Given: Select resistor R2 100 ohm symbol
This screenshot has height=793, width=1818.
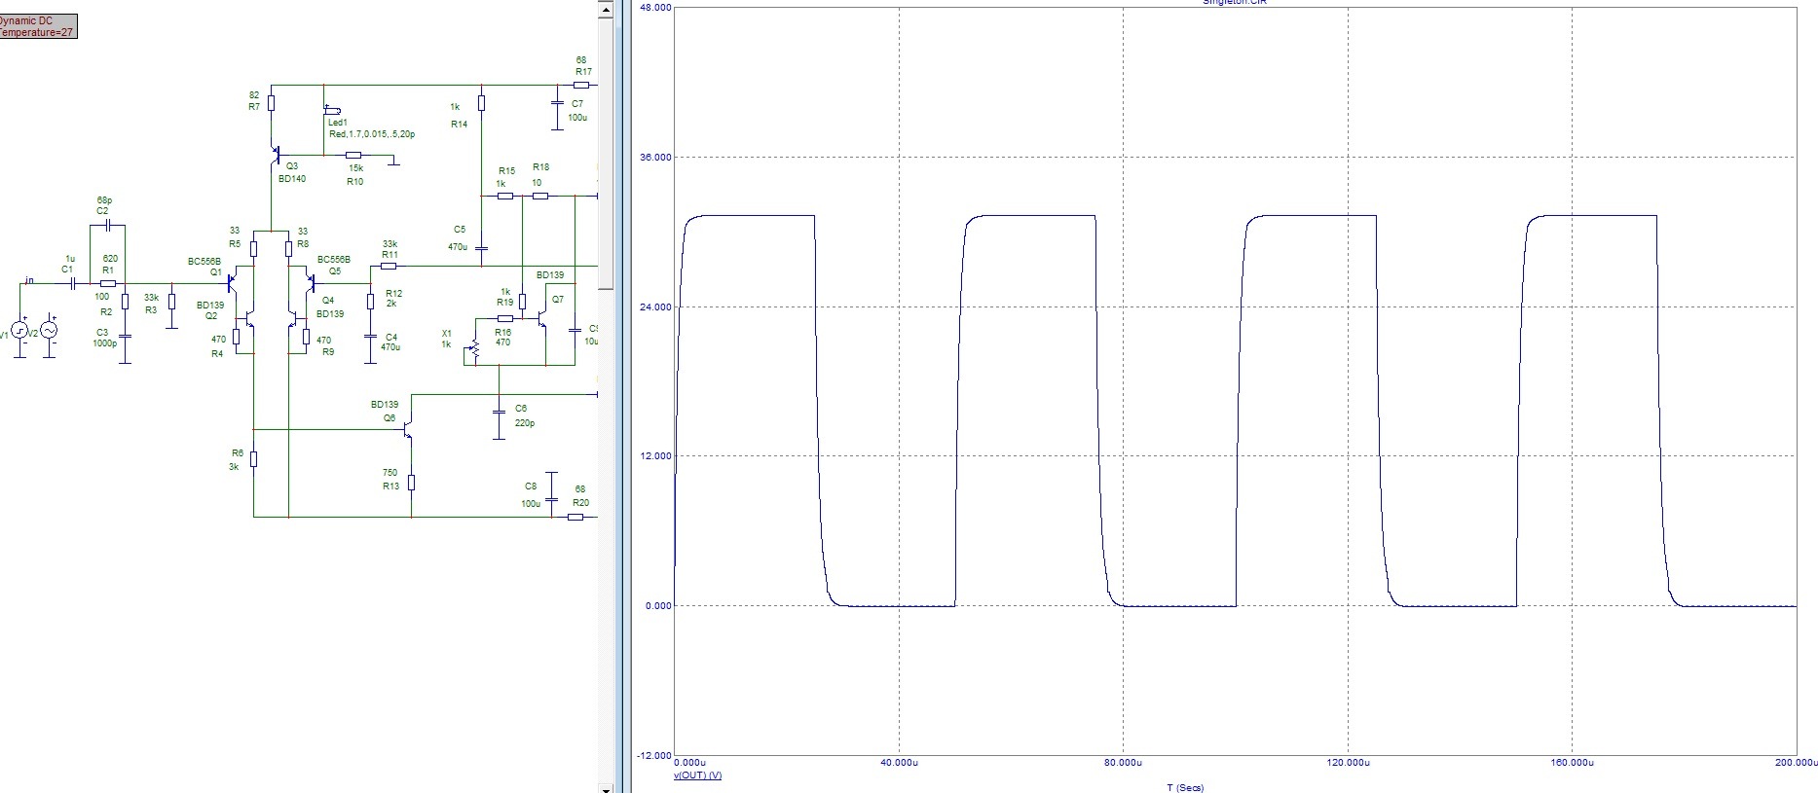Looking at the screenshot, I should coord(125,302).
